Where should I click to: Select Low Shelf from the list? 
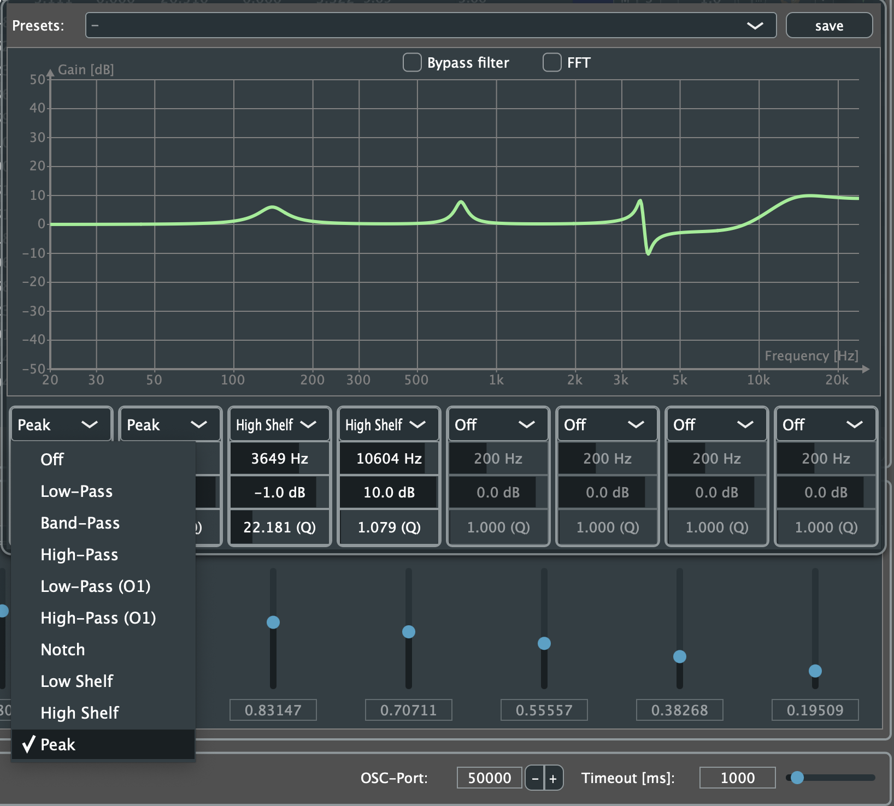(77, 681)
